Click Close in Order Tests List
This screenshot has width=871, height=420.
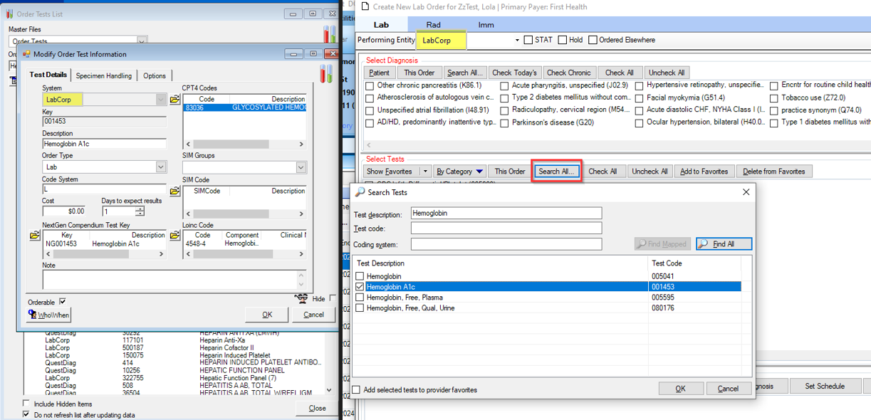point(317,408)
